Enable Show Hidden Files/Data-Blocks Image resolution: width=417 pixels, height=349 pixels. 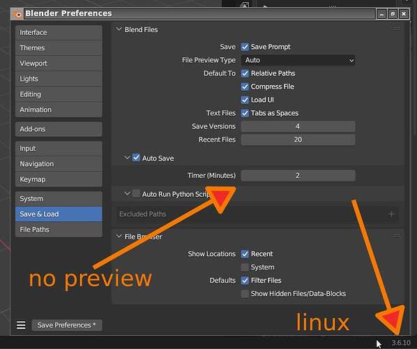click(x=245, y=294)
